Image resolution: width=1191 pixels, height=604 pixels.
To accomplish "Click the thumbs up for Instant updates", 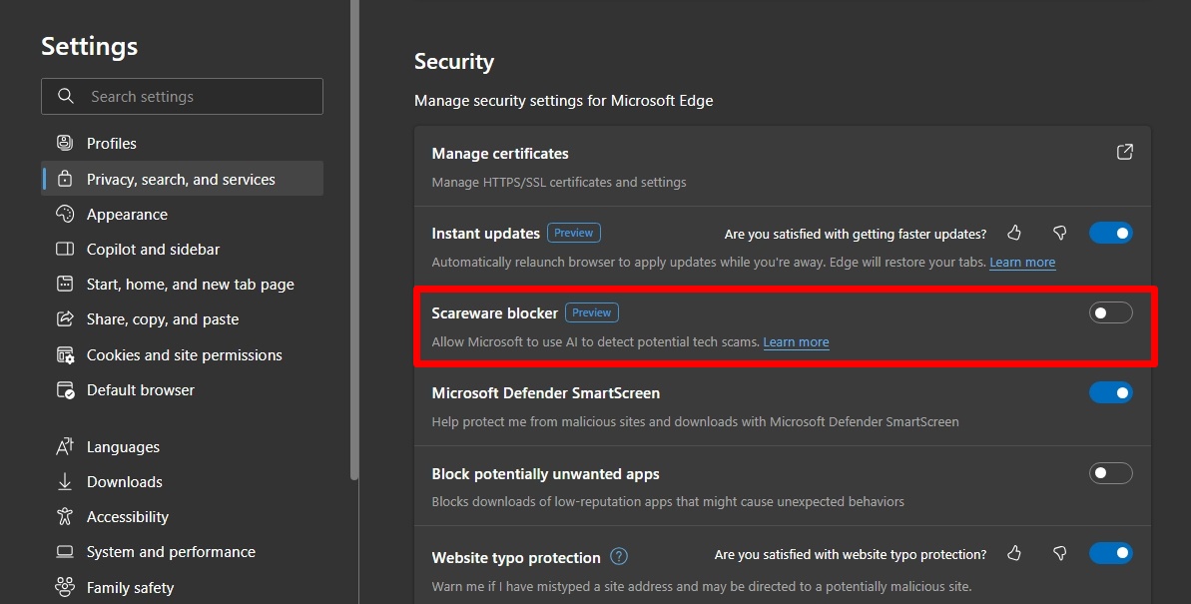I will click(x=1013, y=232).
